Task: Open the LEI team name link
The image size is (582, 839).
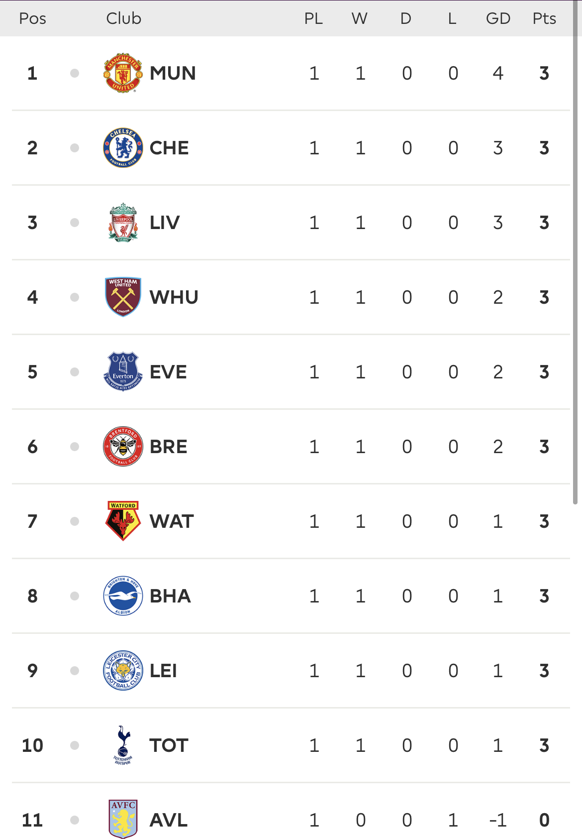Action: [x=163, y=671]
